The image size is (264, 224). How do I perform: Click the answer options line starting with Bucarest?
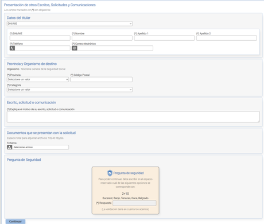pyautogui.click(x=126, y=198)
